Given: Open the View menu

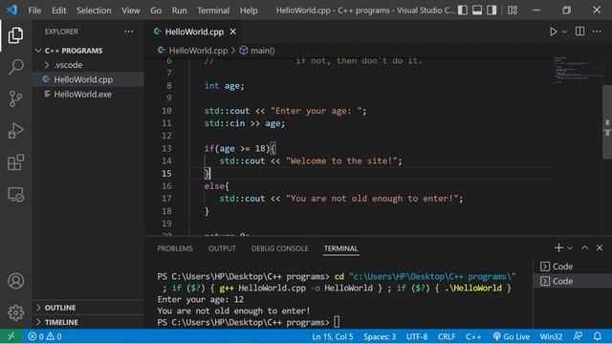Looking at the screenshot, I should 131,11.
